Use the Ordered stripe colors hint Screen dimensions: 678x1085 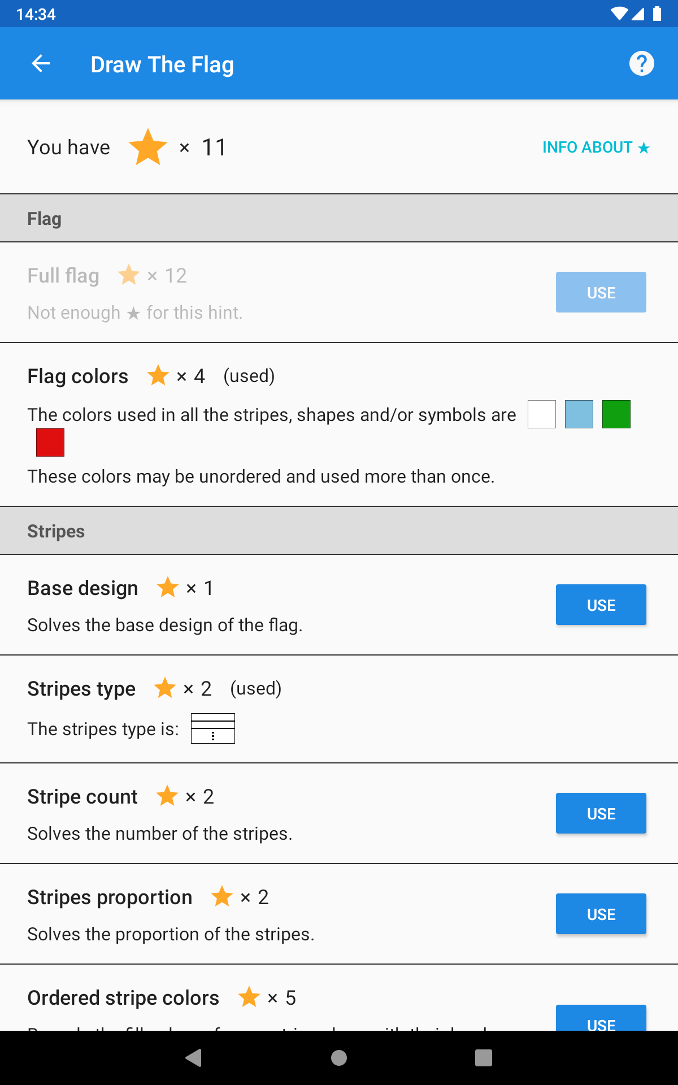[601, 1018]
